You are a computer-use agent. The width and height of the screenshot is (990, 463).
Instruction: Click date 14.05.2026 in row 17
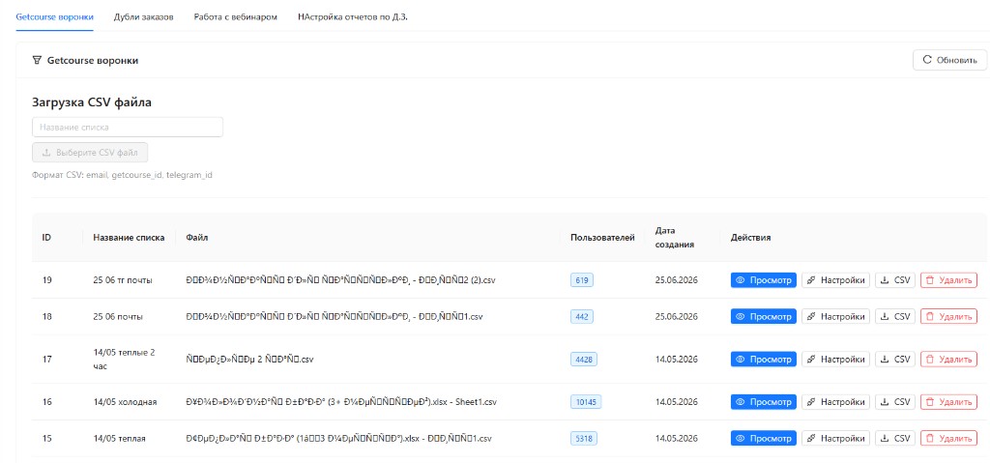coord(676,360)
